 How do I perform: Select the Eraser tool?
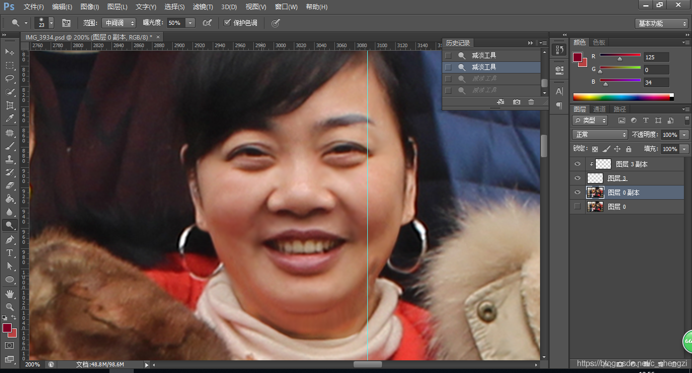click(x=10, y=185)
